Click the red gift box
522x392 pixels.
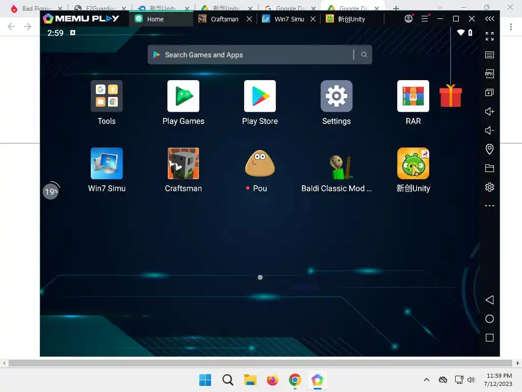[451, 95]
